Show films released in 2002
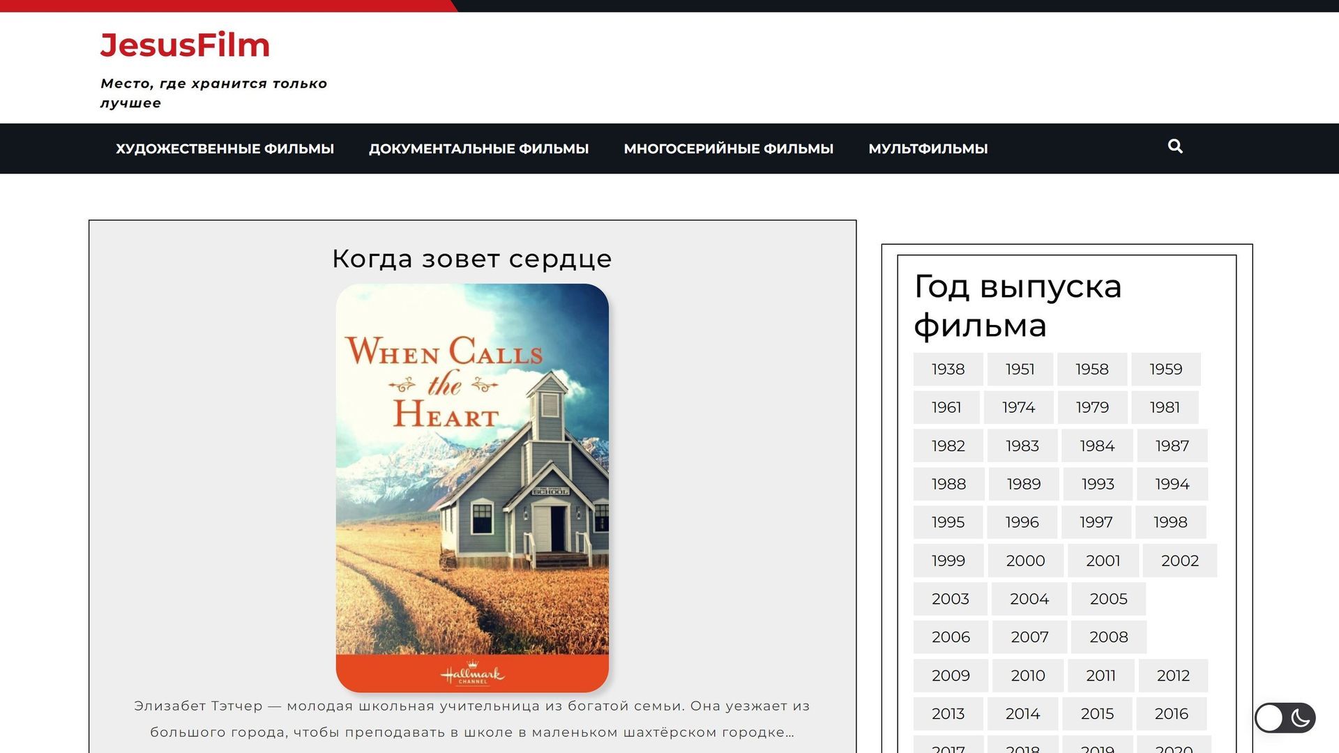 [x=1180, y=561]
